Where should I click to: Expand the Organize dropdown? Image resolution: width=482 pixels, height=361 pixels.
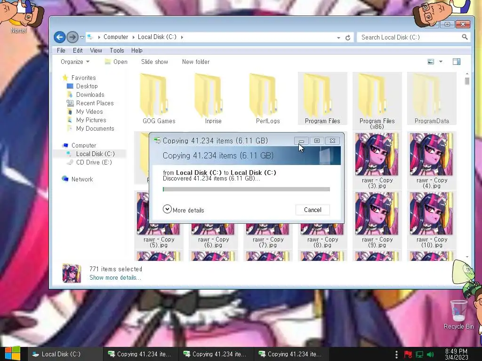coord(75,62)
